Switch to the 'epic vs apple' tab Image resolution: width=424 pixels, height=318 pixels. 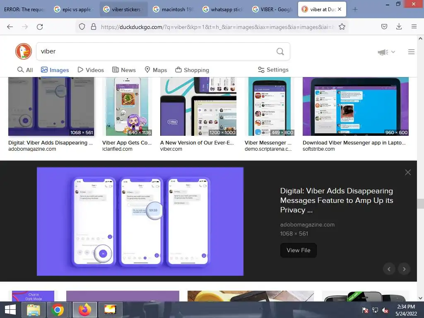(x=74, y=10)
